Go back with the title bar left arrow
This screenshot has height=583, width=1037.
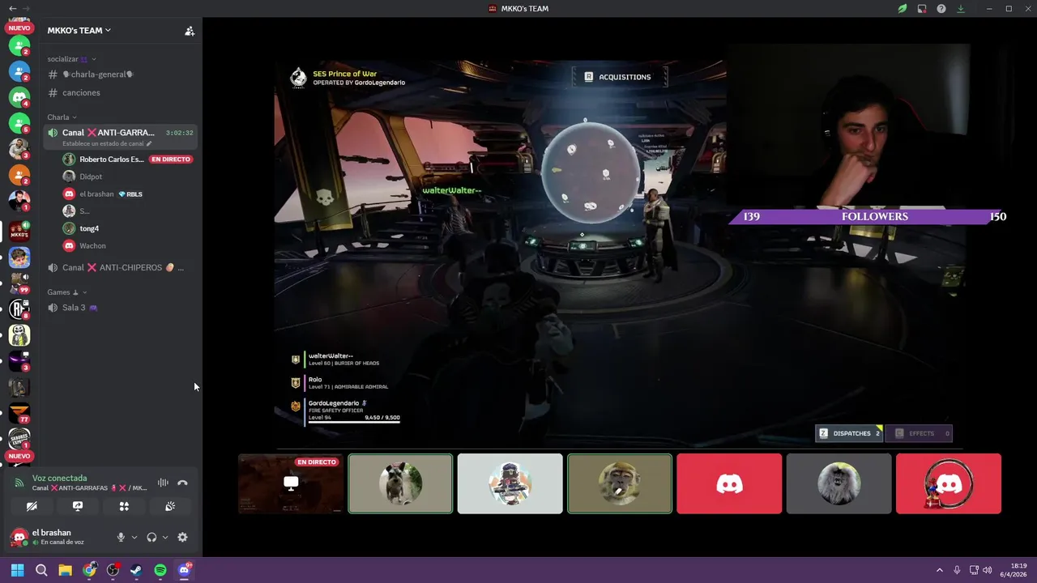[x=12, y=8]
